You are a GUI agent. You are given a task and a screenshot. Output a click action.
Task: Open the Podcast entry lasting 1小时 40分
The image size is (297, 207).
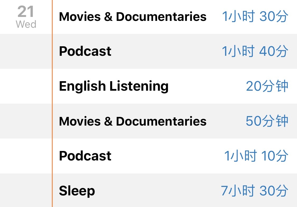pos(175,51)
